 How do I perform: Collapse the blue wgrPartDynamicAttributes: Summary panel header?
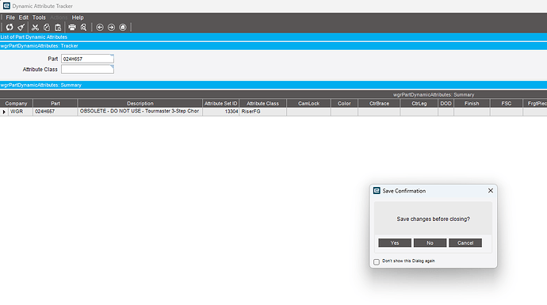click(x=273, y=85)
